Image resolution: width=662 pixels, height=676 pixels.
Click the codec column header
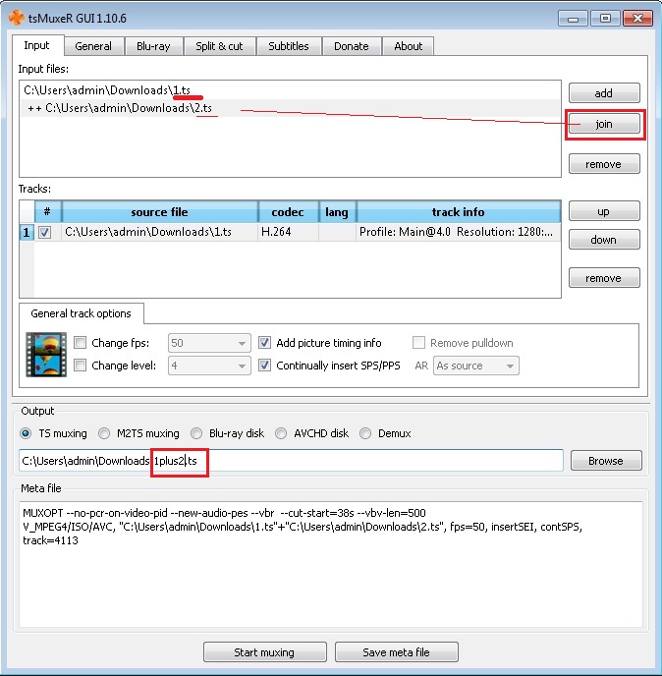coord(288,211)
